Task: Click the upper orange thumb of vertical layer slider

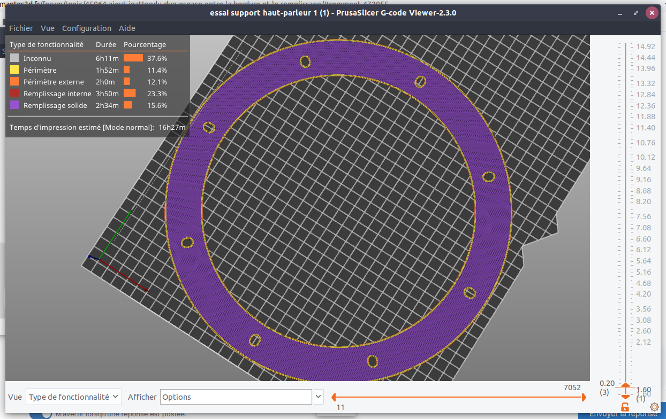Action: click(625, 385)
